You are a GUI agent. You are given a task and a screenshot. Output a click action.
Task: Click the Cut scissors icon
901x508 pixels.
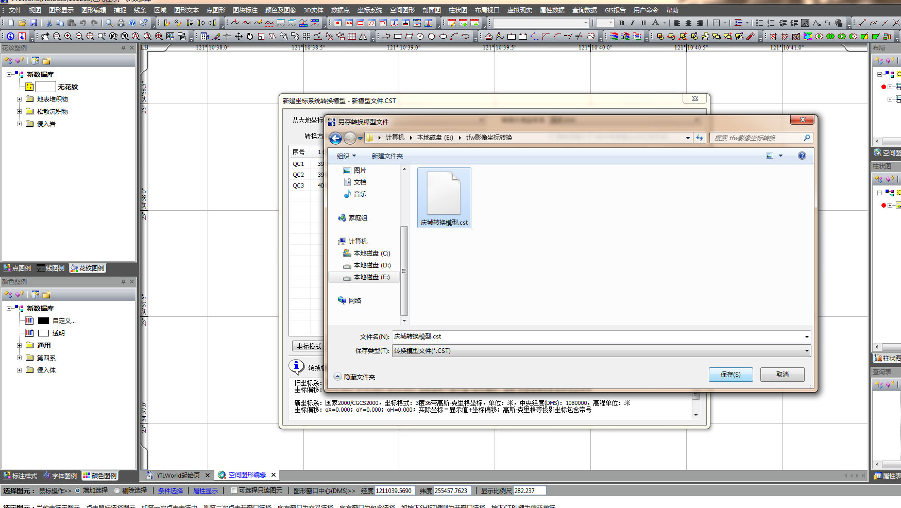[x=49, y=23]
